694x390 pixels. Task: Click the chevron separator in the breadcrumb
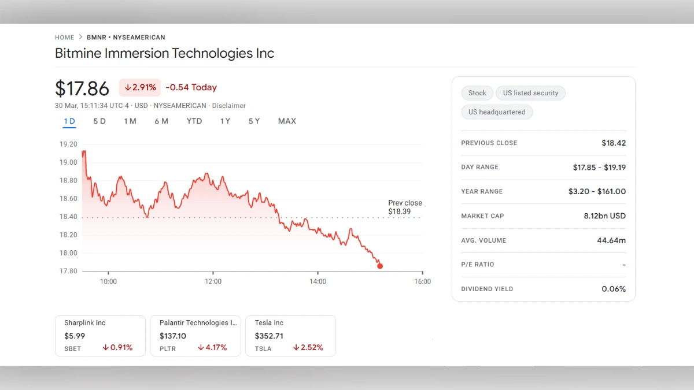point(79,37)
